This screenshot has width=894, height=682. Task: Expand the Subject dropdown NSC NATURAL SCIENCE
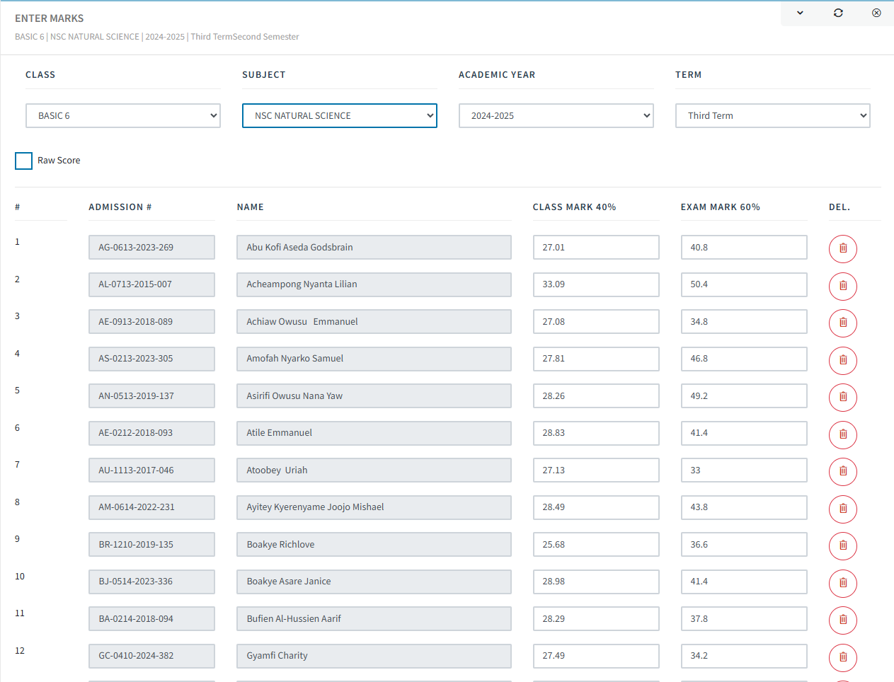(340, 116)
